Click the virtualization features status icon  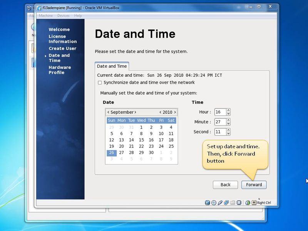[239, 203]
